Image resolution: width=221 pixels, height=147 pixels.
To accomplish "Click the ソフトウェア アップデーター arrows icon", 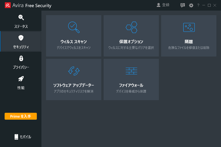I will coord(74,71).
